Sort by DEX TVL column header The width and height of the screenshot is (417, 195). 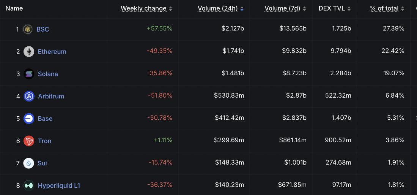(332, 8)
